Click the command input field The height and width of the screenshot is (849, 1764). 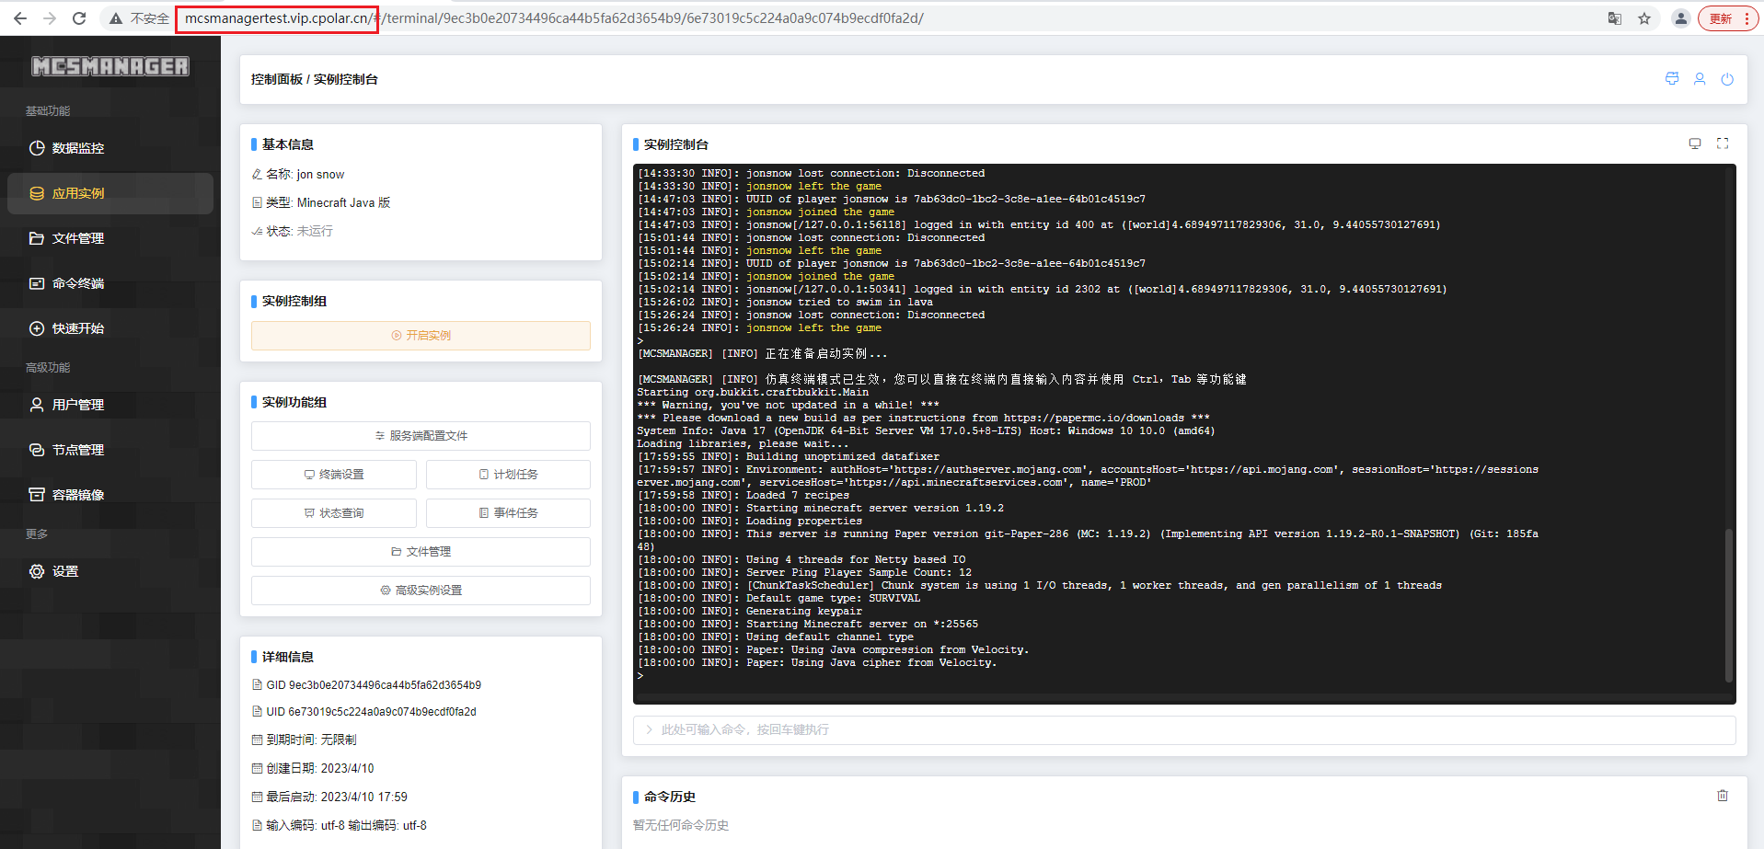click(1184, 730)
